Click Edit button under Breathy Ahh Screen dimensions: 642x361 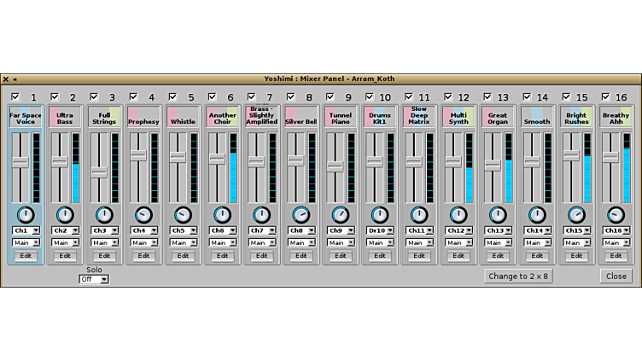[x=616, y=256]
